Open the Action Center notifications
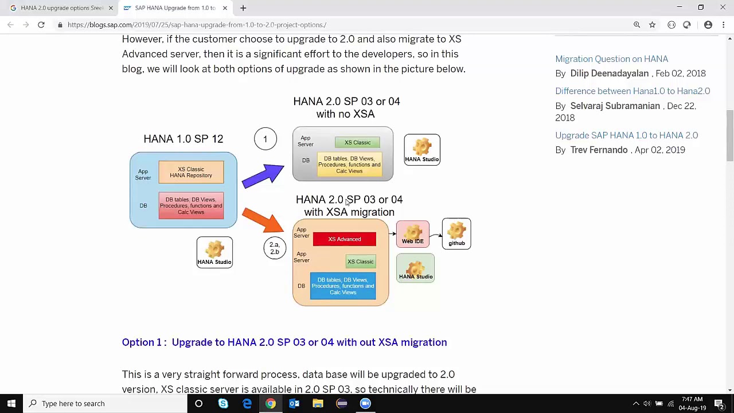Viewport: 734px width, 413px height. (721, 403)
